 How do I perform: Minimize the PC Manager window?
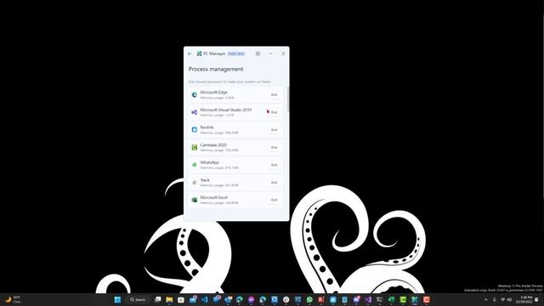point(270,54)
